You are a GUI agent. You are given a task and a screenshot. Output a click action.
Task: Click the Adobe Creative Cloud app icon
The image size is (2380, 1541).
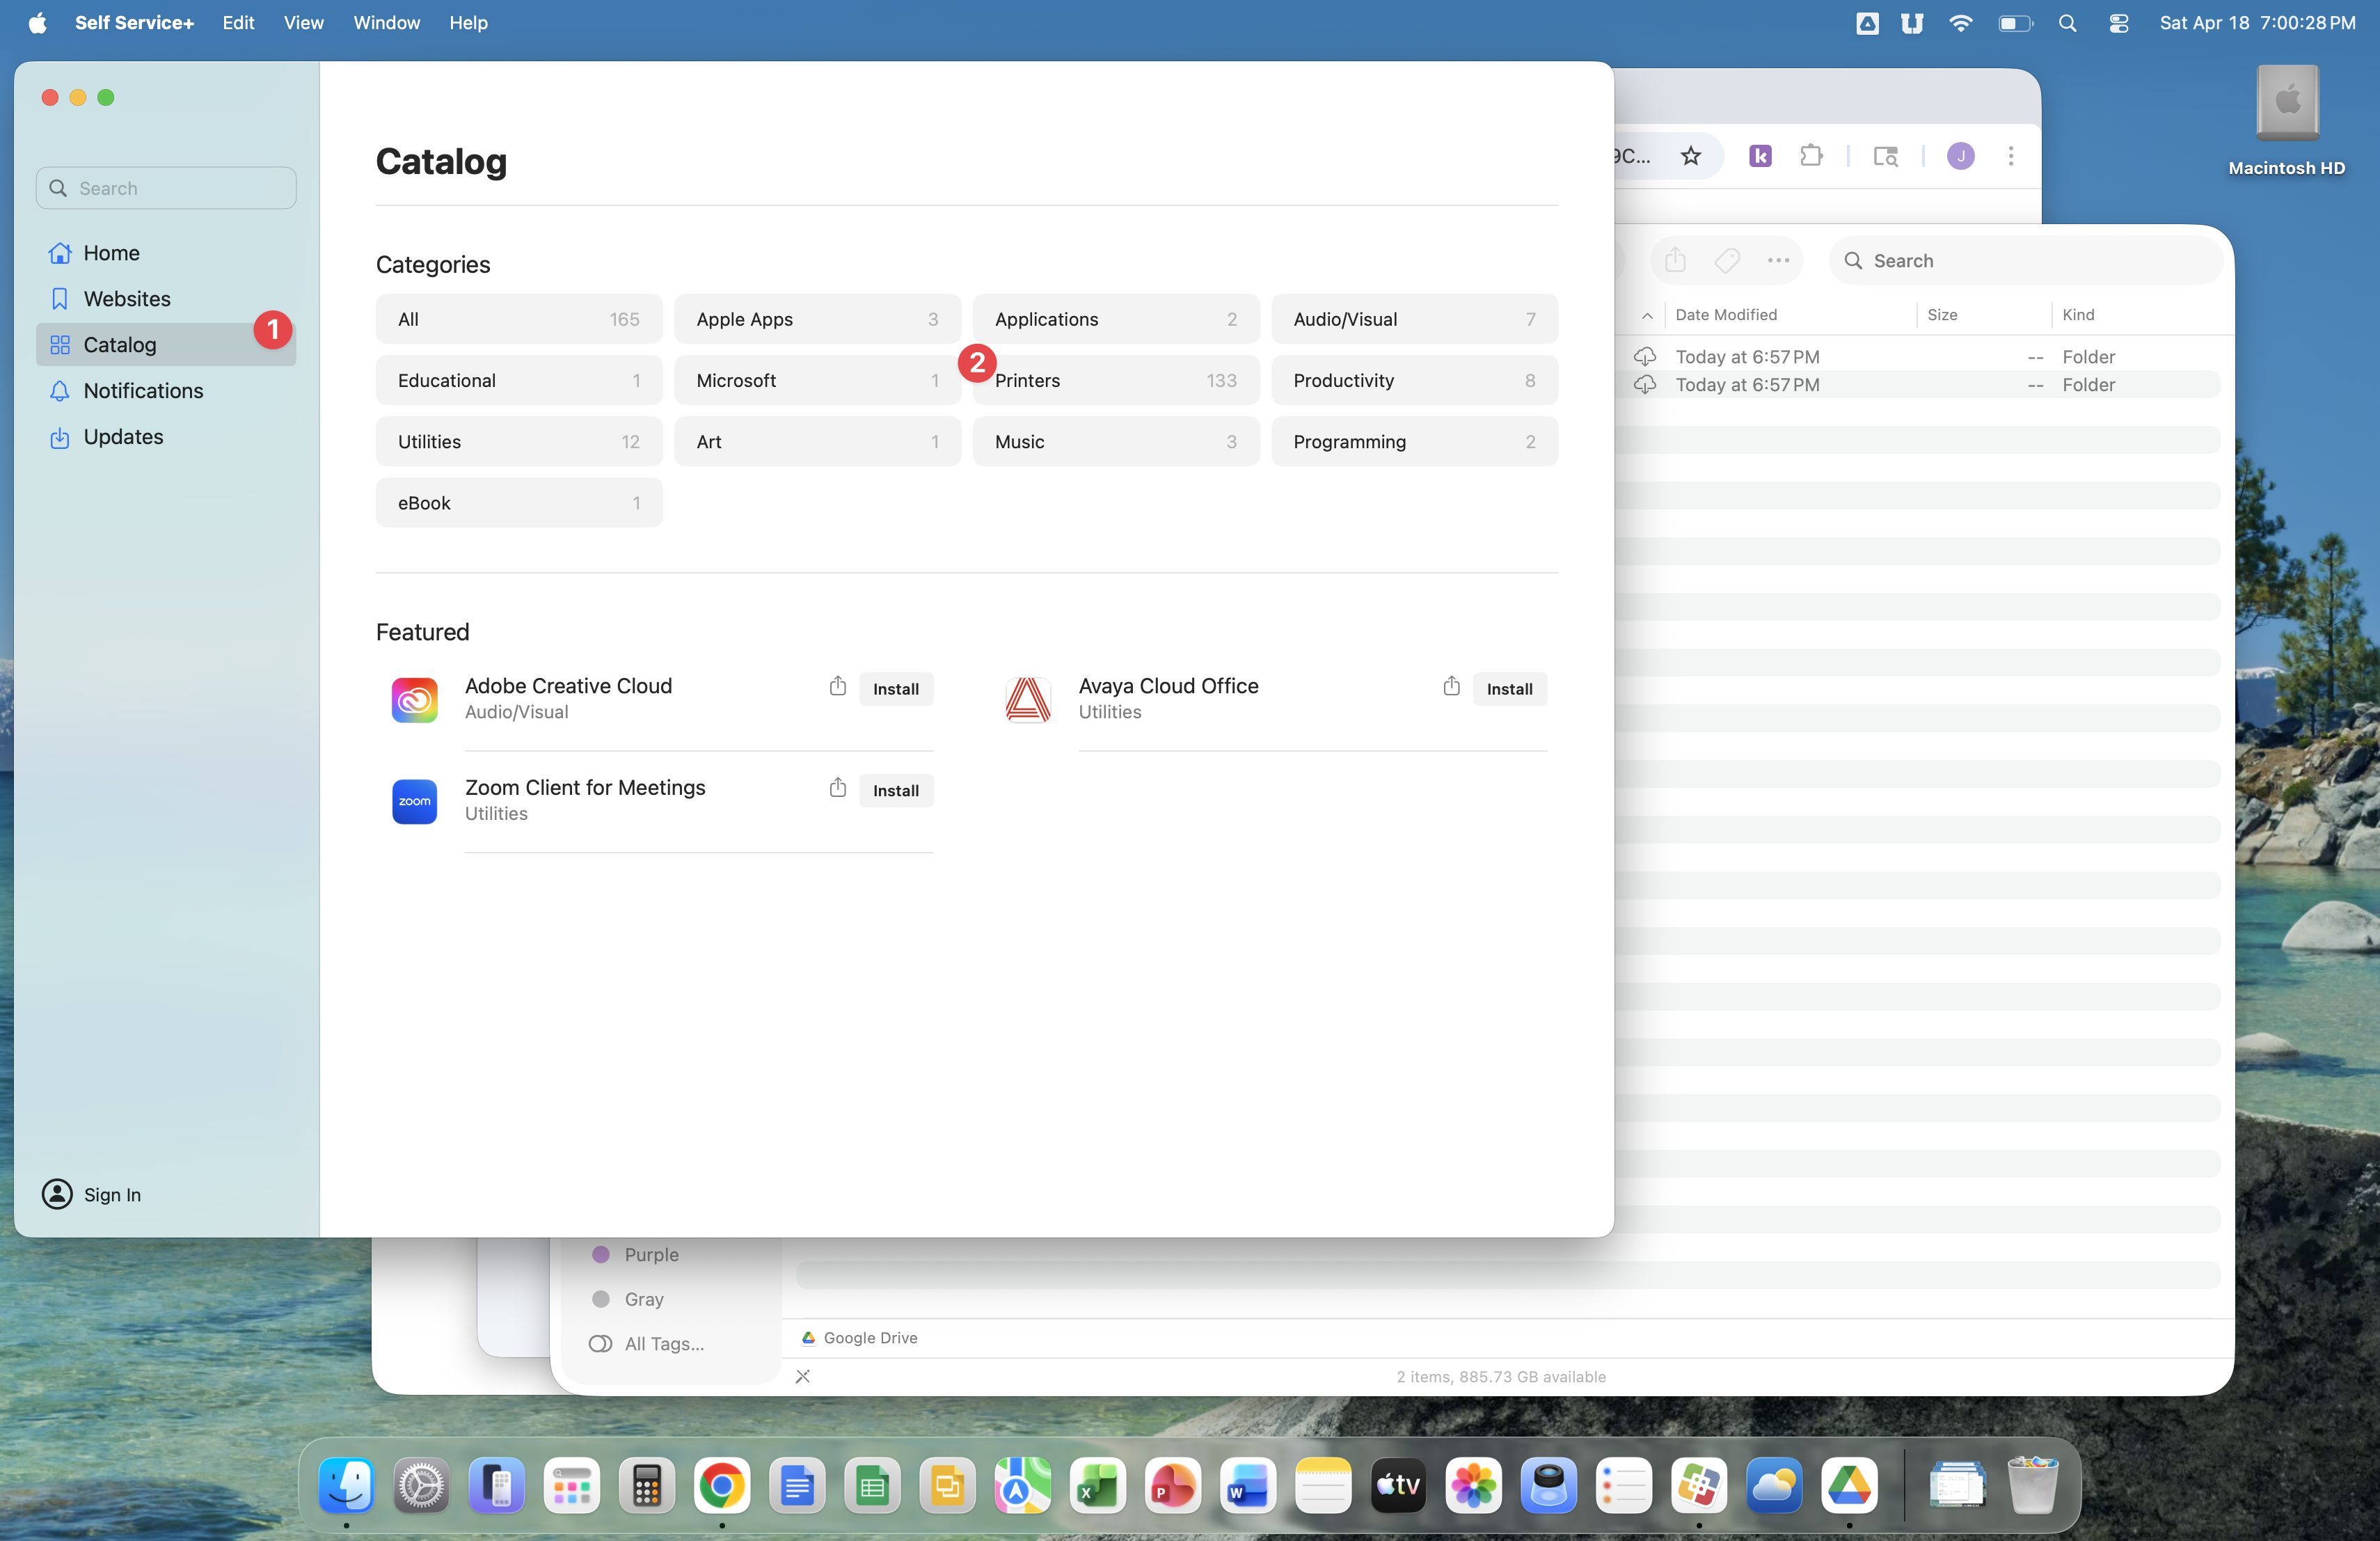414,699
